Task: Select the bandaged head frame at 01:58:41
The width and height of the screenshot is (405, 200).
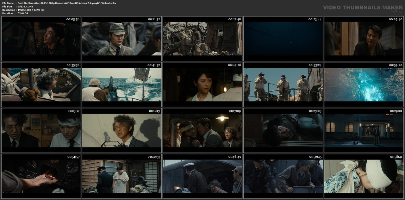Action: pyautogui.click(x=364, y=176)
